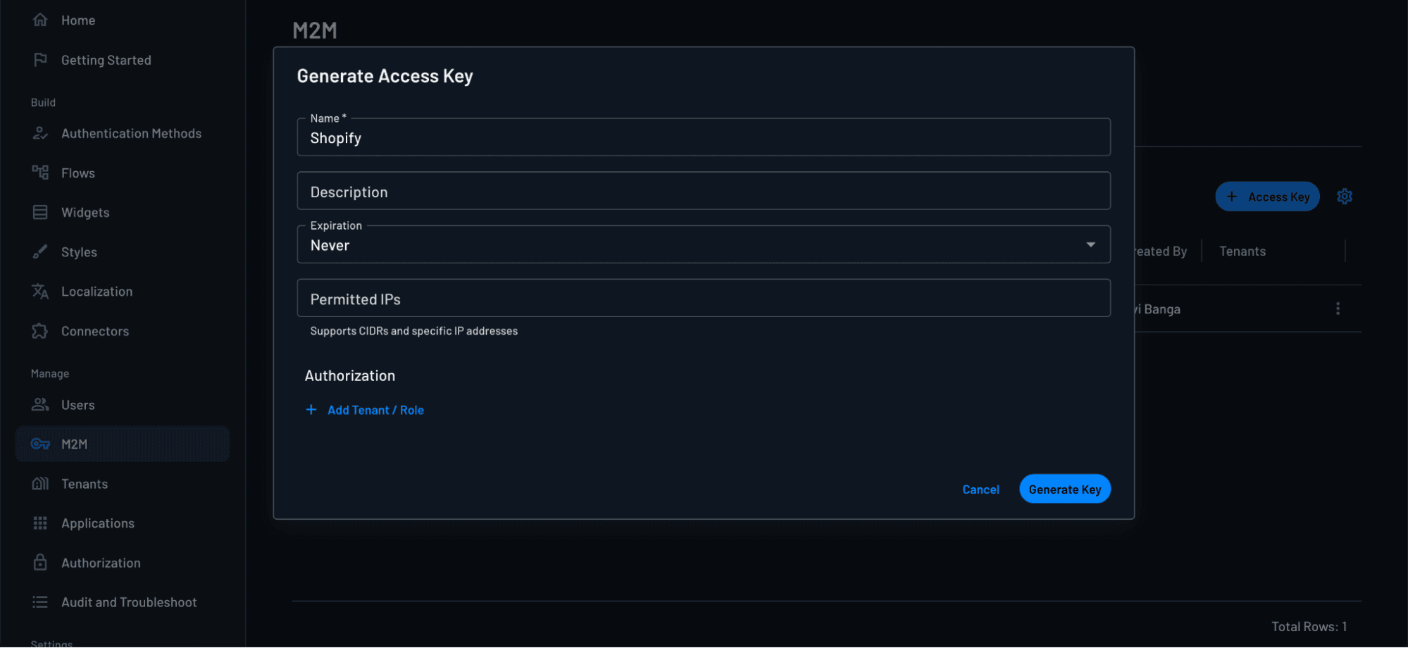This screenshot has height=648, width=1408.
Task: Open the Tenants sidebar item
Action: tap(85, 484)
